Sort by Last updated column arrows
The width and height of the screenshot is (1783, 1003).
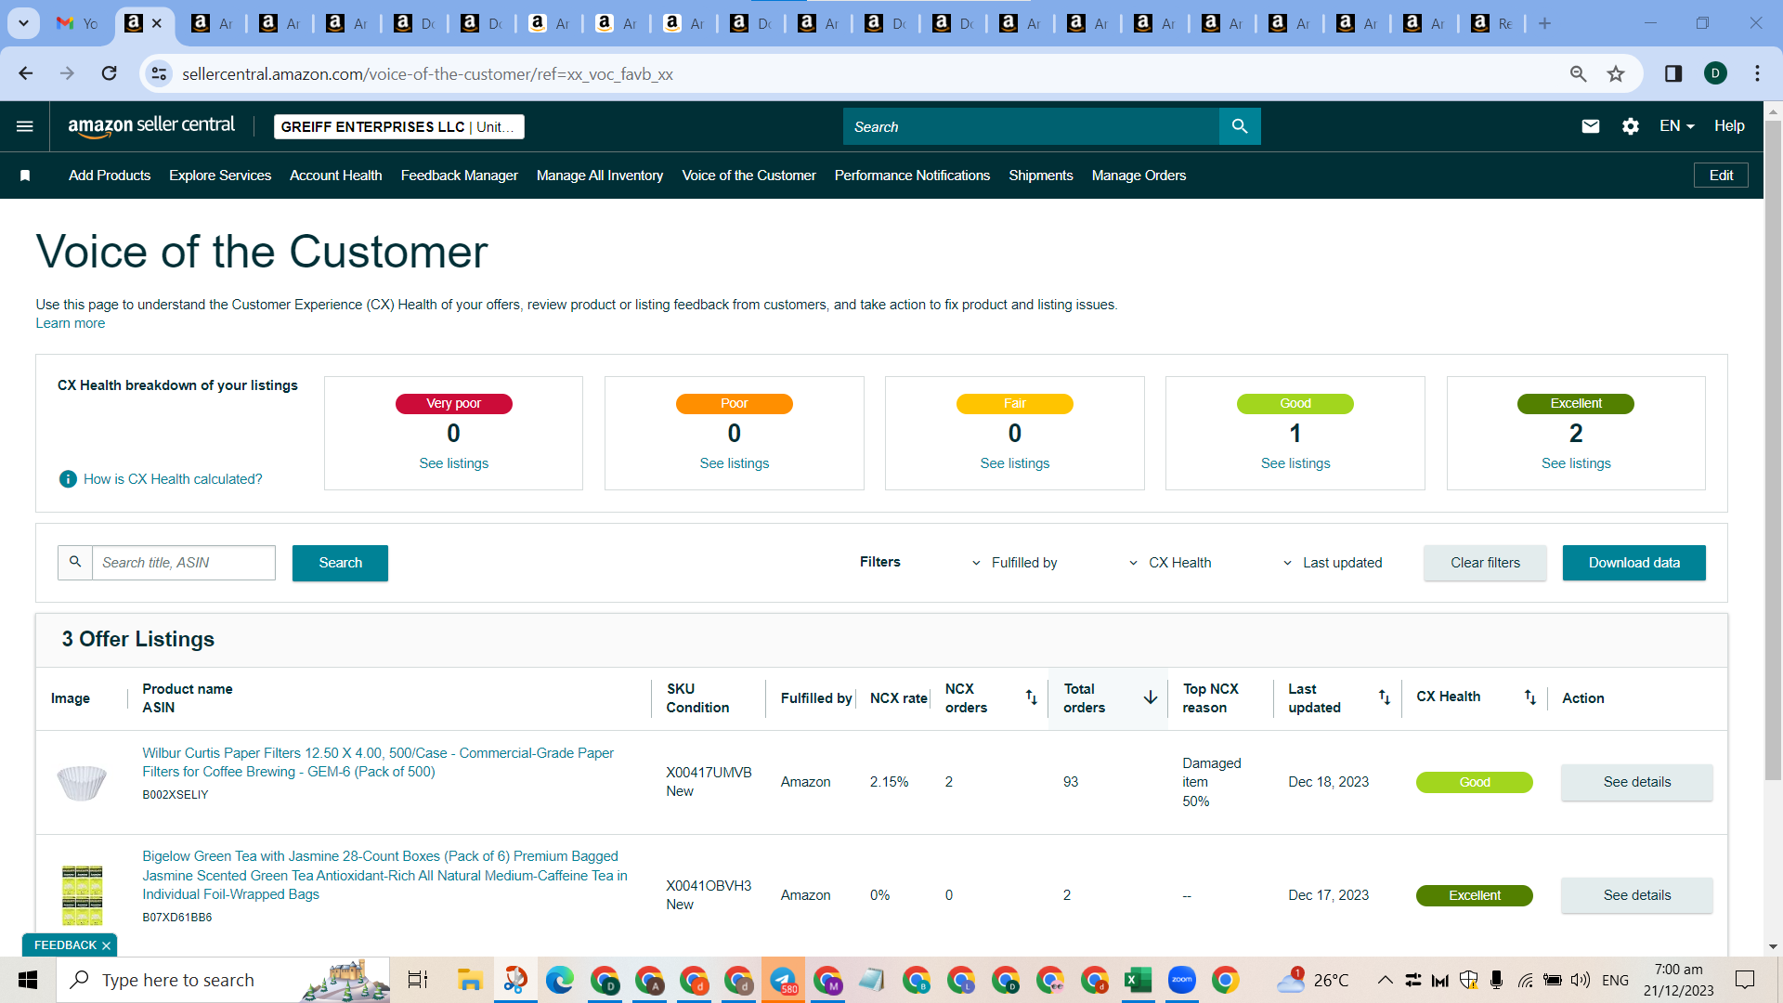pos(1385,697)
